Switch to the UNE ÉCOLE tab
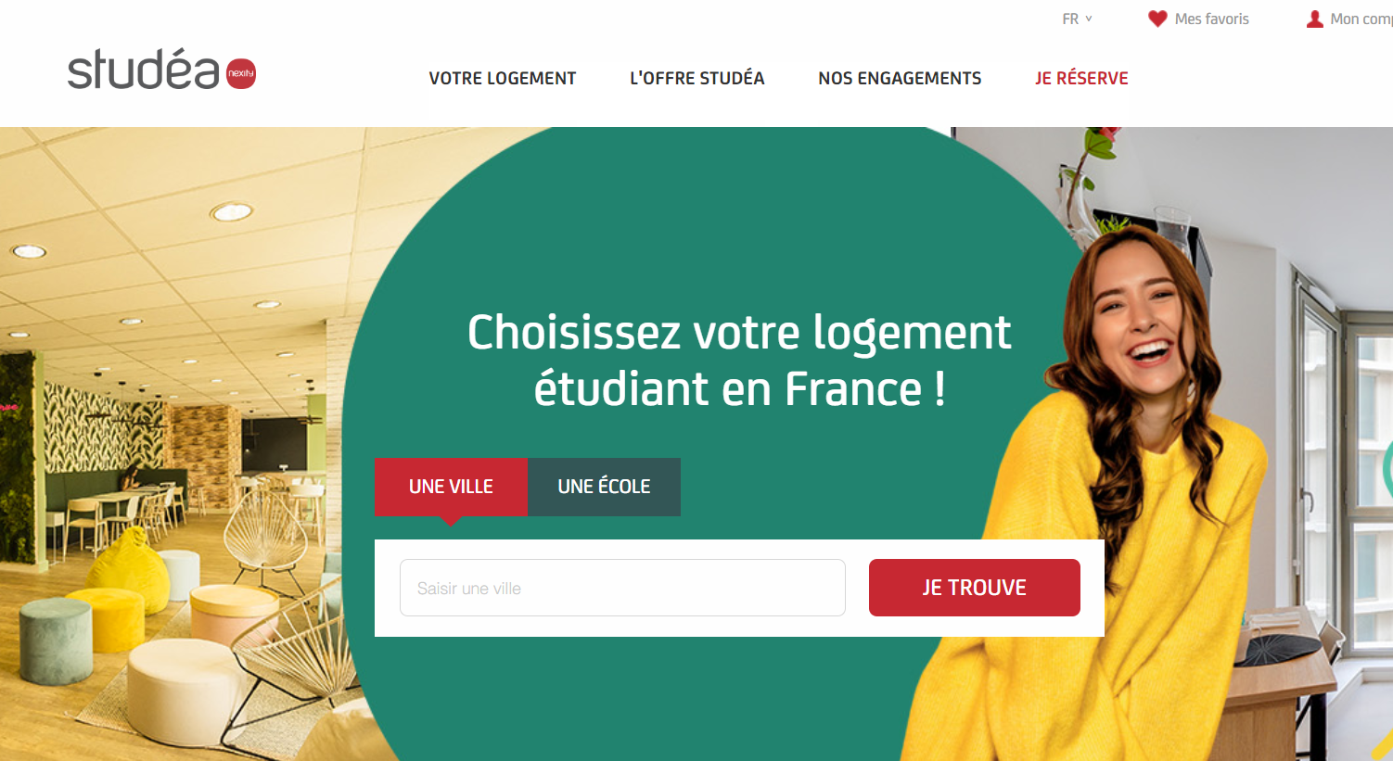This screenshot has width=1393, height=761. click(604, 487)
